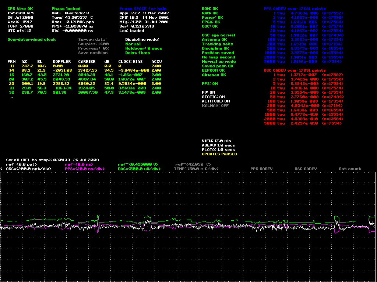Select the "TOW: 57008" readout

[x=21, y=26]
